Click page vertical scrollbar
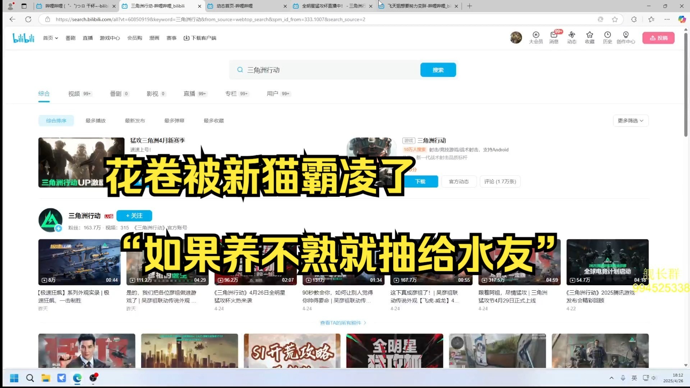 point(686,84)
